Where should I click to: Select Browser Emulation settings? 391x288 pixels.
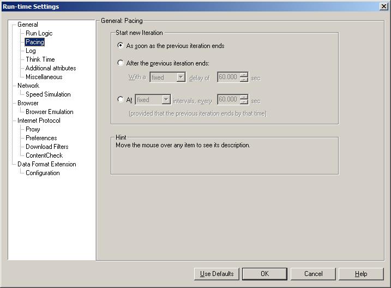tap(49, 112)
